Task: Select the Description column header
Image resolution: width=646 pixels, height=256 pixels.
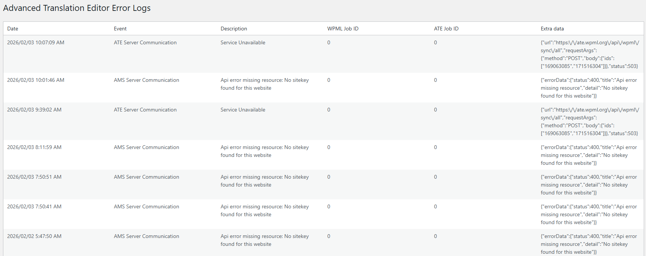Action: (x=234, y=29)
